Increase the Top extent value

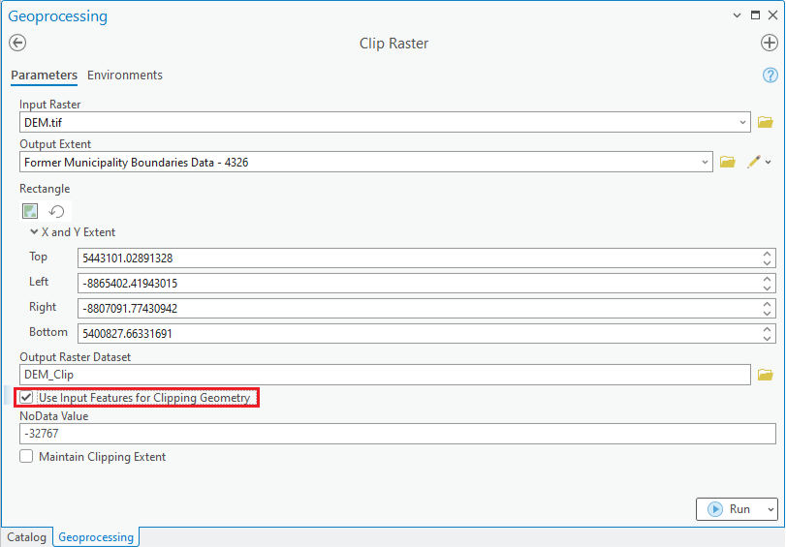point(767,254)
